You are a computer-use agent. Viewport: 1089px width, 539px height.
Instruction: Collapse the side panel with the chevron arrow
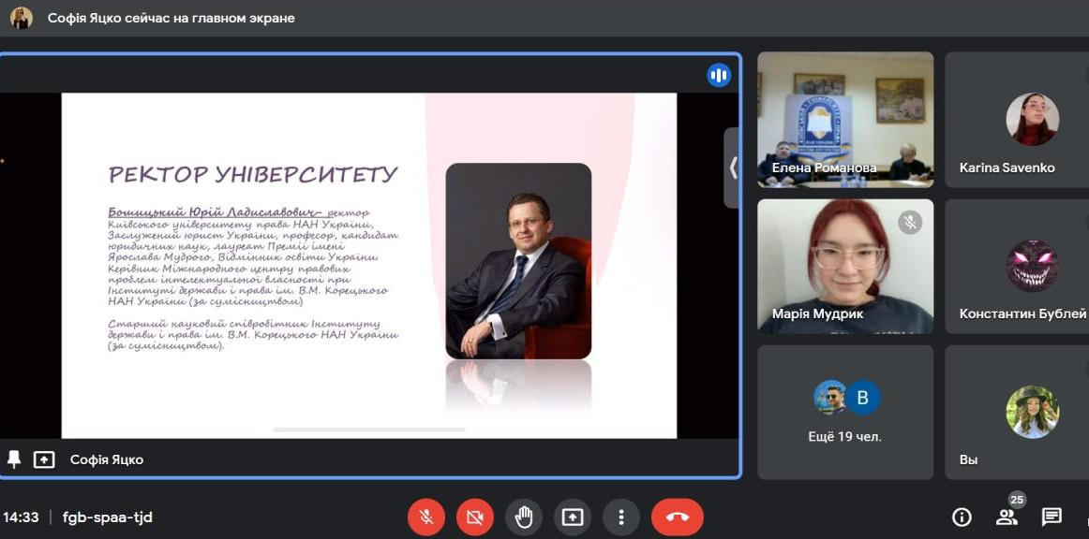(732, 168)
